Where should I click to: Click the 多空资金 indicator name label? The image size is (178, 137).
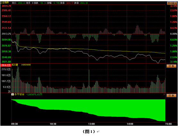click(19, 95)
